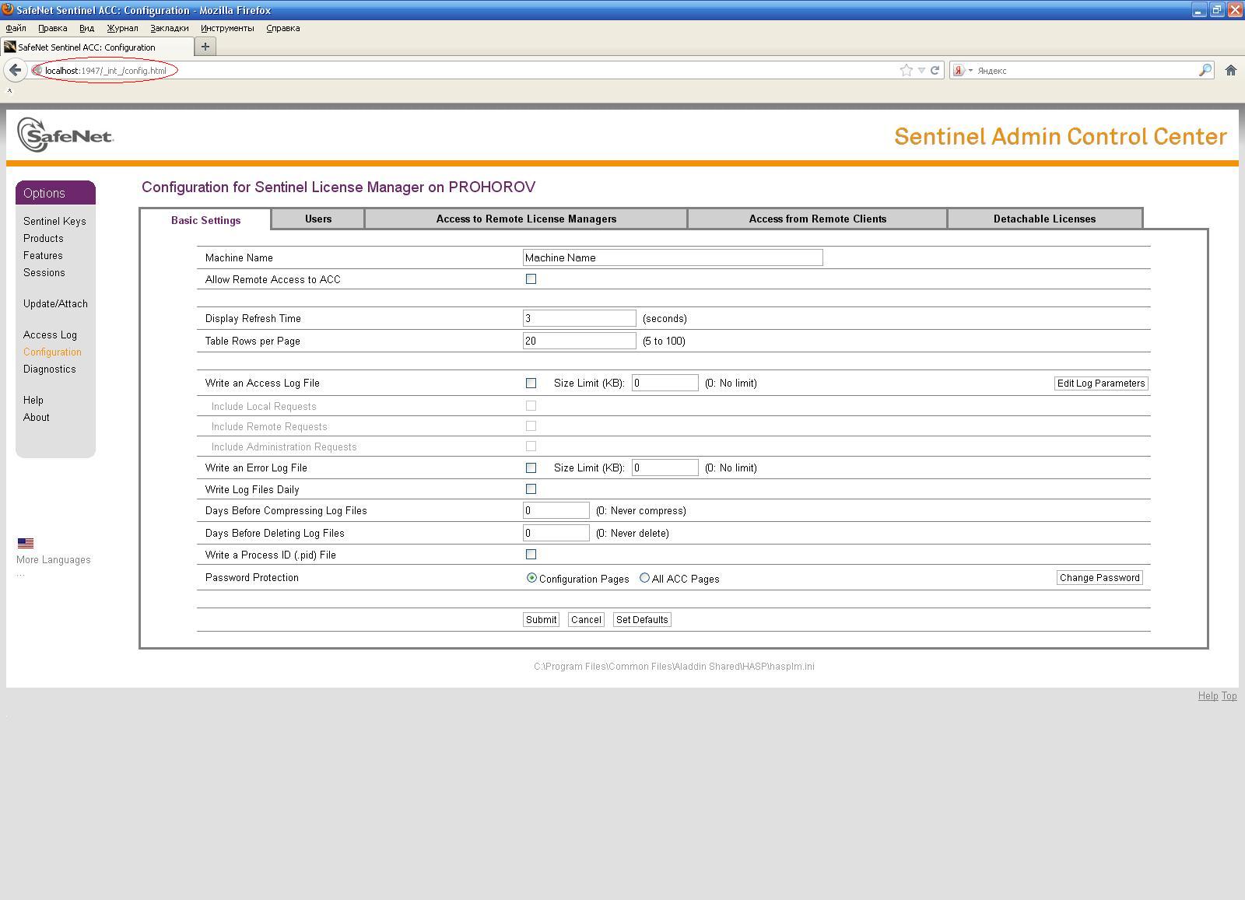This screenshot has height=900, width=1245.
Task: Open the Yandex search engine dropdown
Action: coord(963,70)
